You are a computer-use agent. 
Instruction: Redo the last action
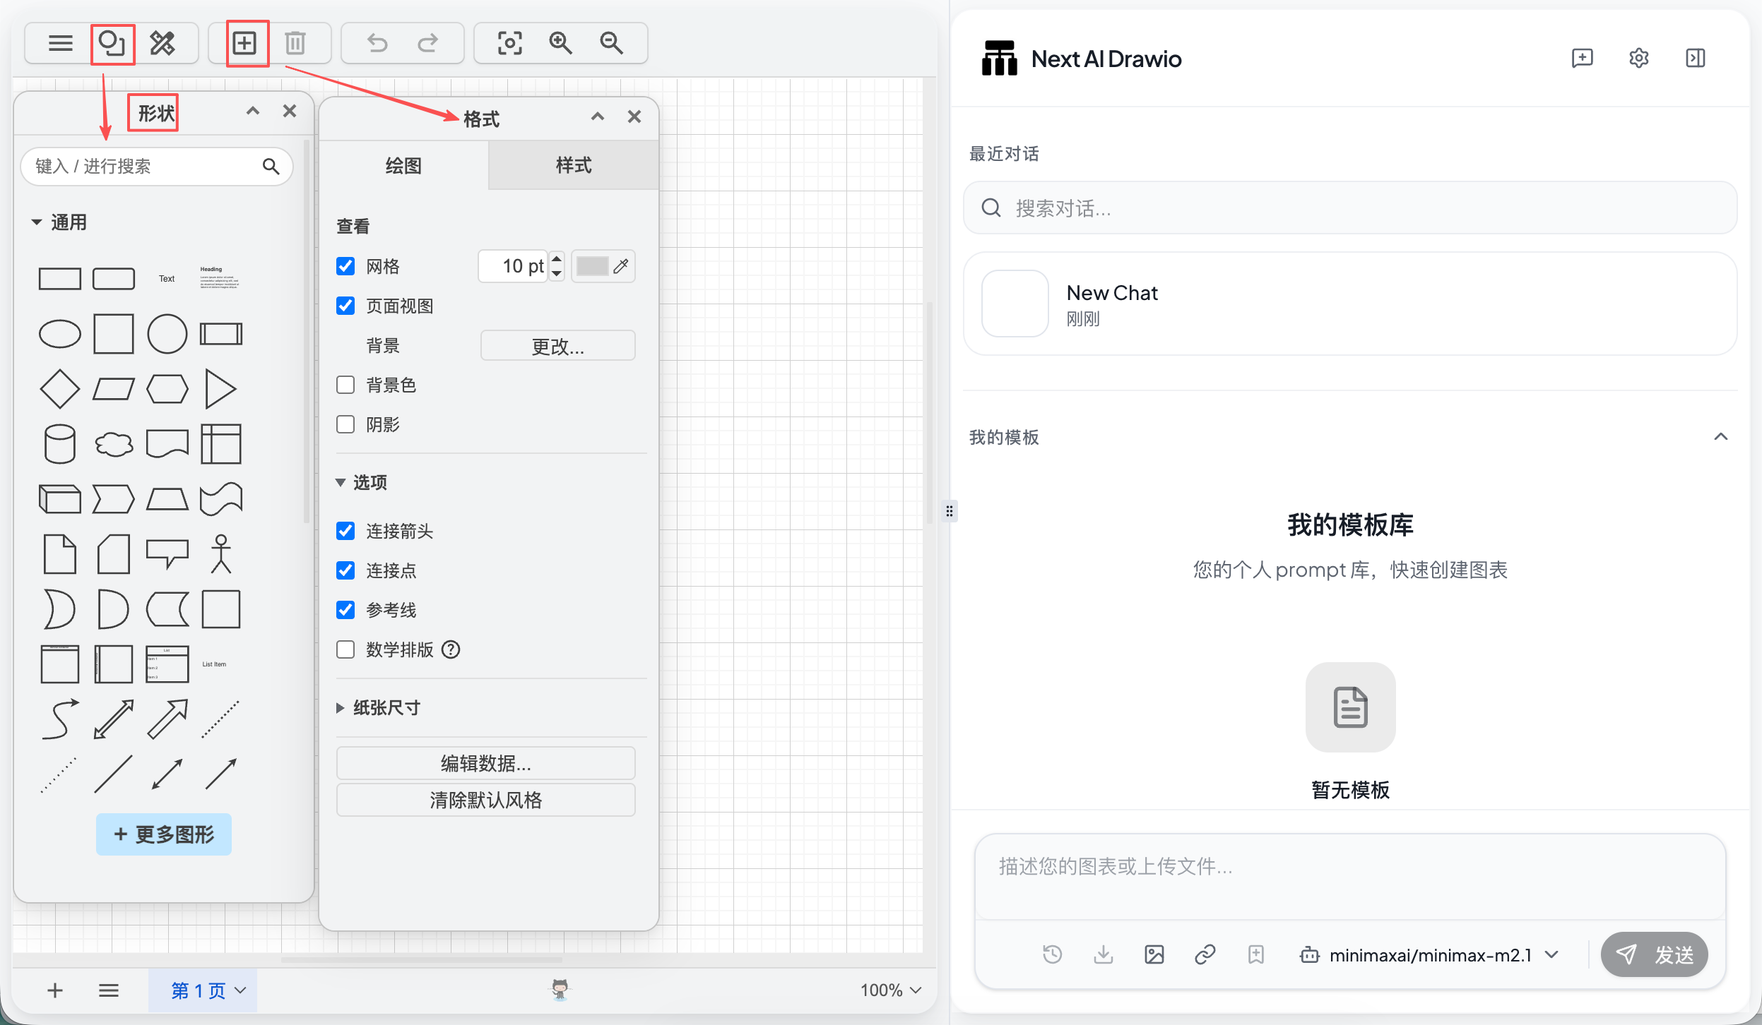(427, 44)
